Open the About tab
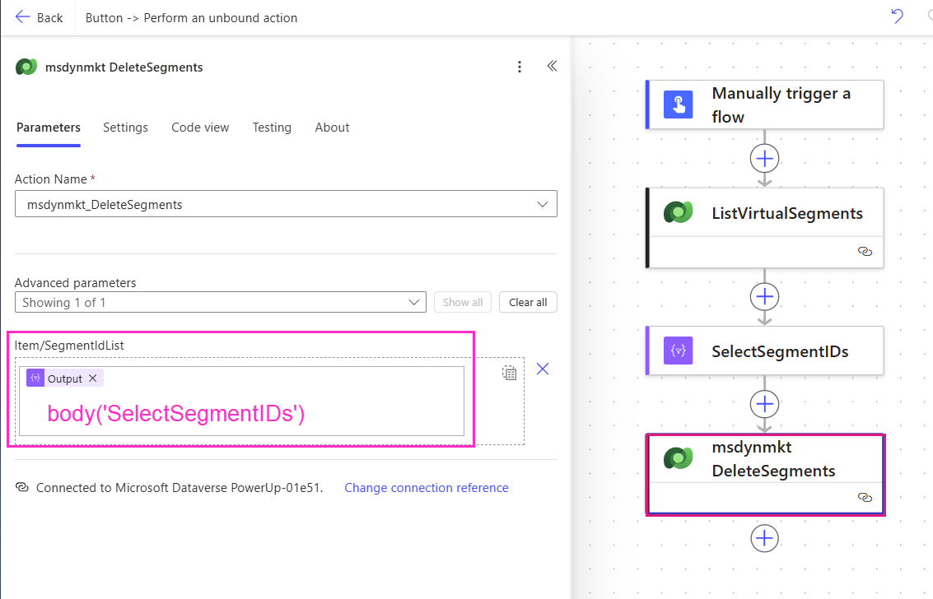Viewport: 933px width, 599px height. click(332, 128)
